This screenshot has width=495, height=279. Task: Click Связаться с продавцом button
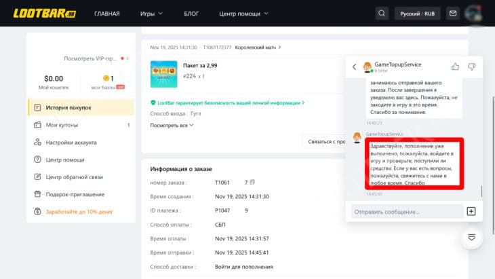(325, 142)
